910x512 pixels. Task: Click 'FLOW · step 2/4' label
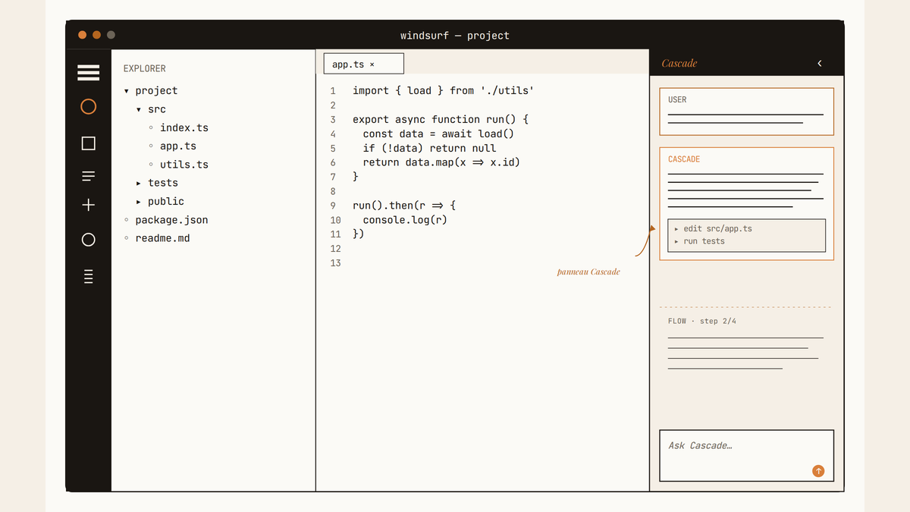(x=702, y=321)
